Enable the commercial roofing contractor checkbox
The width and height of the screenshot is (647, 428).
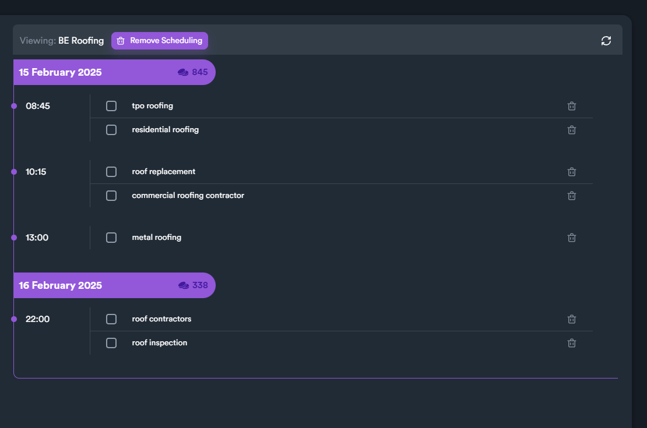click(111, 196)
